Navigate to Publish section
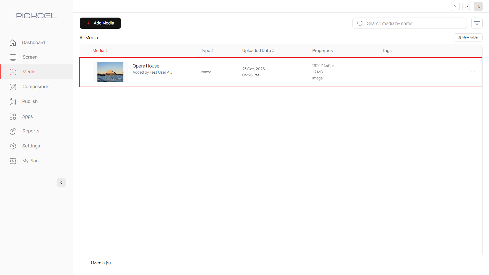 [x=30, y=101]
